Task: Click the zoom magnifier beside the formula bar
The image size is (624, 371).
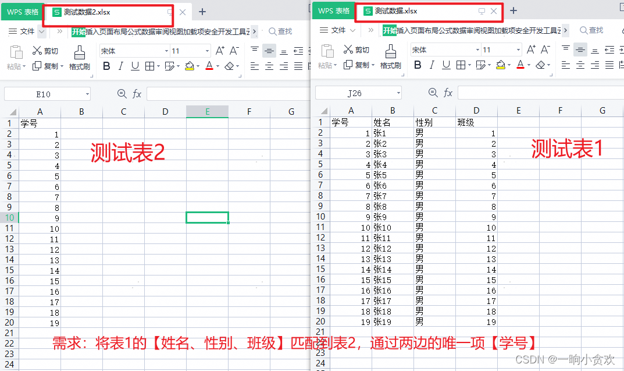Action: point(122,93)
